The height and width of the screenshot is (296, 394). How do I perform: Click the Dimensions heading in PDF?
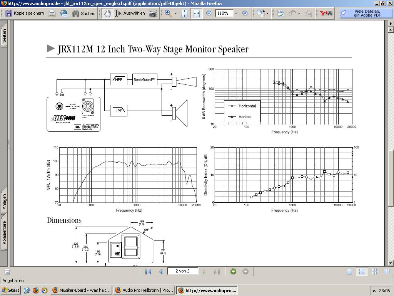(x=64, y=220)
